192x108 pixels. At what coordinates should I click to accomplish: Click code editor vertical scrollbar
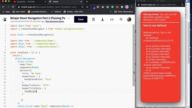pos(133,55)
